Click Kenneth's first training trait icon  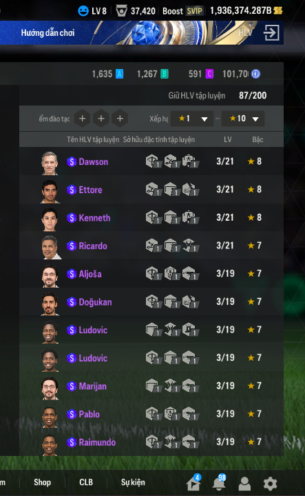(153, 218)
